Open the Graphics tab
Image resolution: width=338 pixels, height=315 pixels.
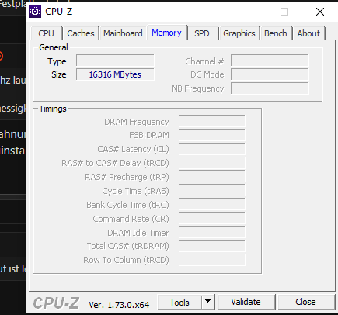(x=239, y=33)
